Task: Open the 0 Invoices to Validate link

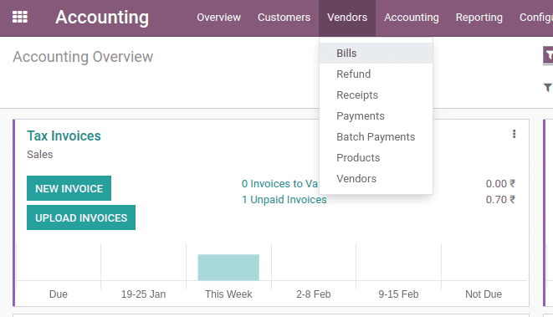Action: point(279,184)
